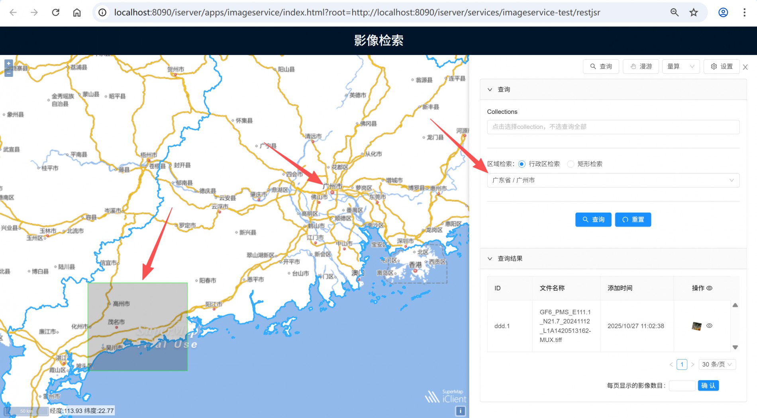Bookmark this page with star icon

(x=694, y=12)
